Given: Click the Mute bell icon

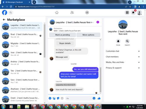Looking at the screenshot, I should [x=118, y=41].
